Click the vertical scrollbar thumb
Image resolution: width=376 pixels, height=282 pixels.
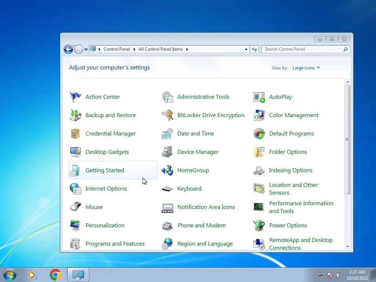(348, 140)
